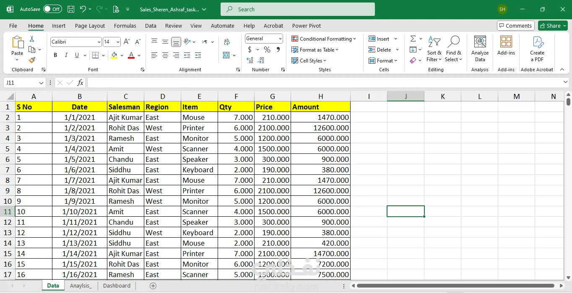Apply the yellow fill color
Screen dimensions: 572x293
114,55
